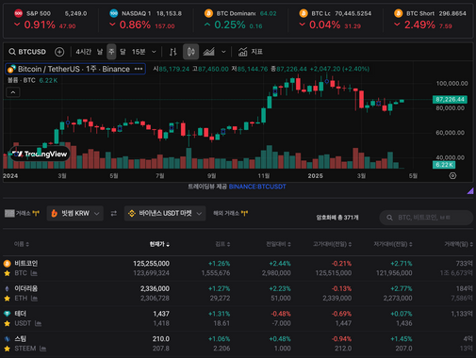This screenshot has height=358, width=476.
Task: Collapse the chart legend with the caret button
Action: [x=13, y=92]
